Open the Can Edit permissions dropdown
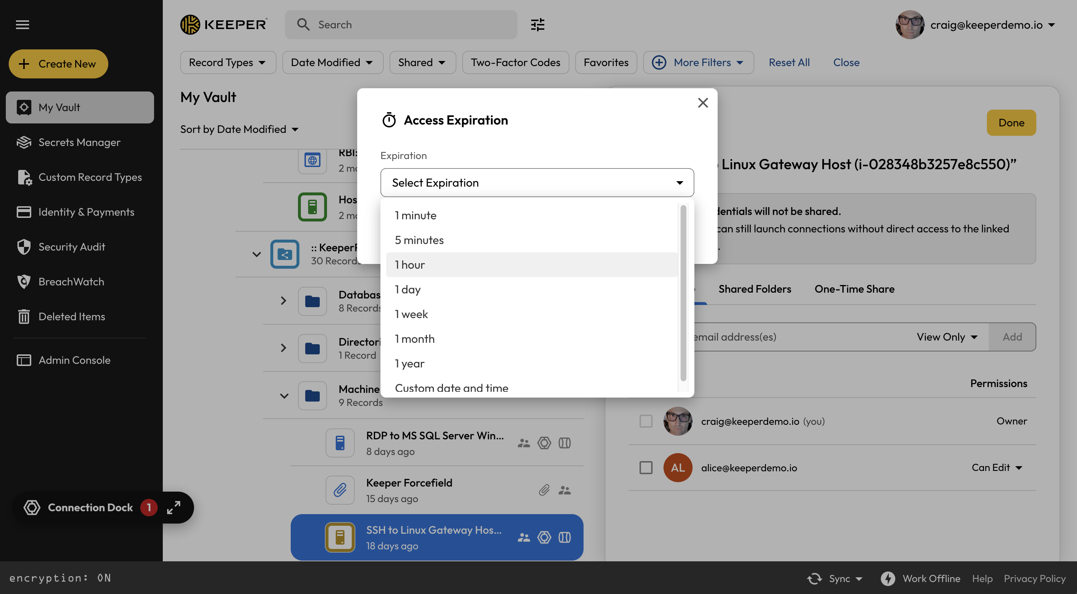 pos(997,467)
